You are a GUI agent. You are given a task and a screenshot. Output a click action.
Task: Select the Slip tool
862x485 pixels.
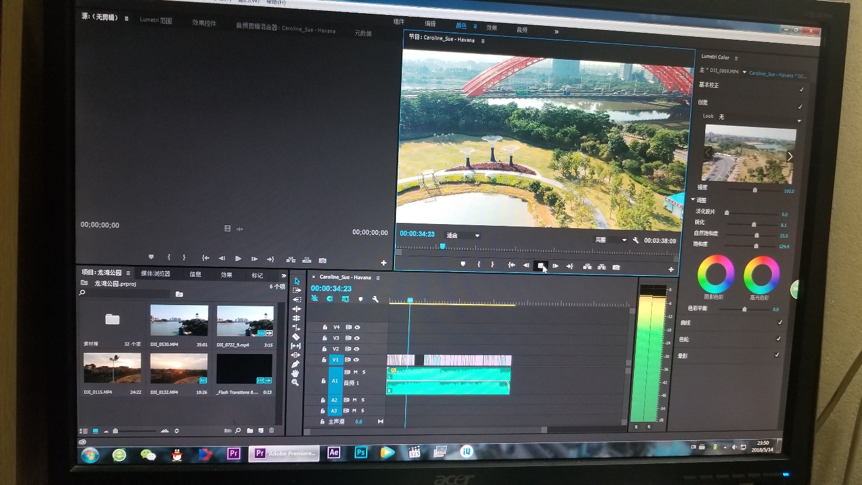click(x=296, y=346)
